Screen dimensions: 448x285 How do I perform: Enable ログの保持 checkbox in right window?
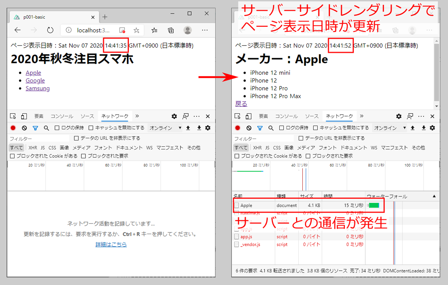pos(281,128)
